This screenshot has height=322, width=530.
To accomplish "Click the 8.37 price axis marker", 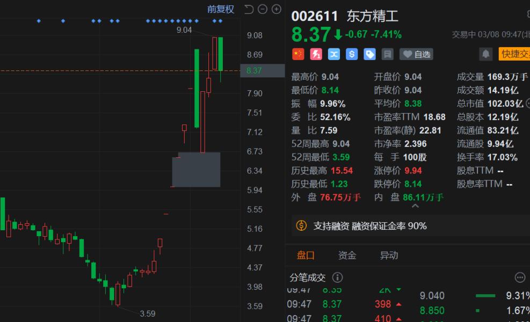I will [x=262, y=71].
